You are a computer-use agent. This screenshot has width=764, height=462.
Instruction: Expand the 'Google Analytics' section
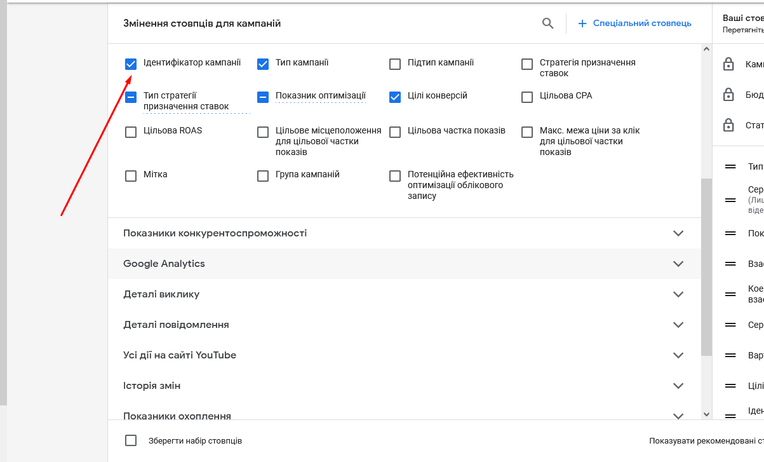pos(678,264)
